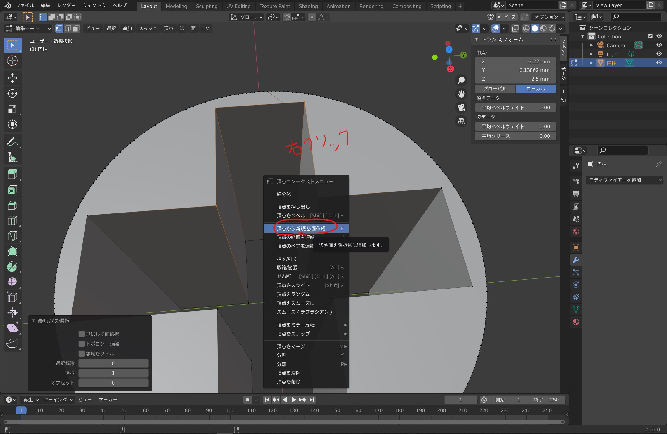Activate the Knife tool
Screen dimensions: 667x434
tap(12, 236)
